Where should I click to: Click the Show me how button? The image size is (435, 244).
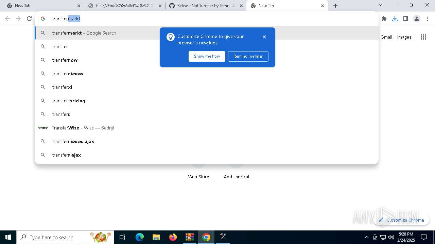pos(207,56)
